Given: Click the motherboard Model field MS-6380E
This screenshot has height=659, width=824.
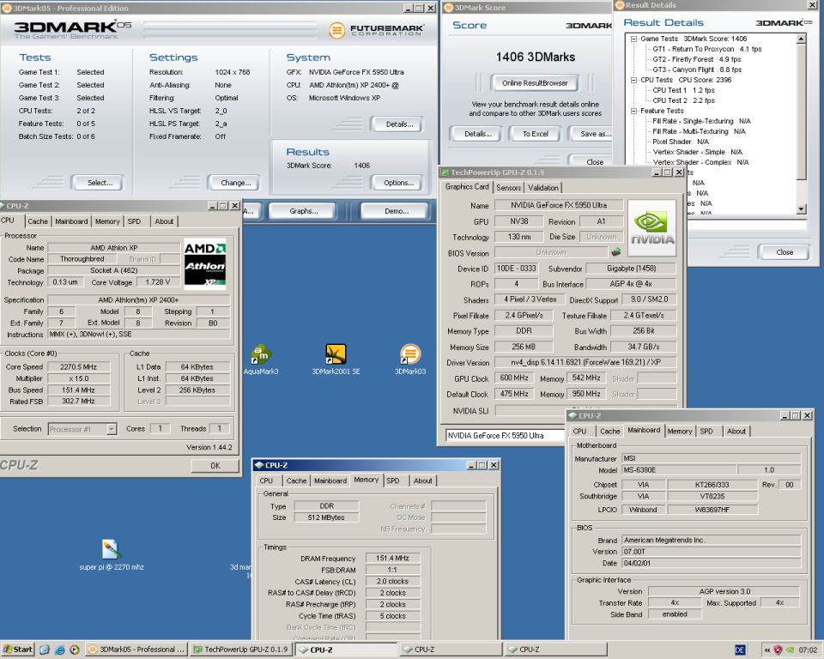Looking at the screenshot, I should (x=679, y=470).
